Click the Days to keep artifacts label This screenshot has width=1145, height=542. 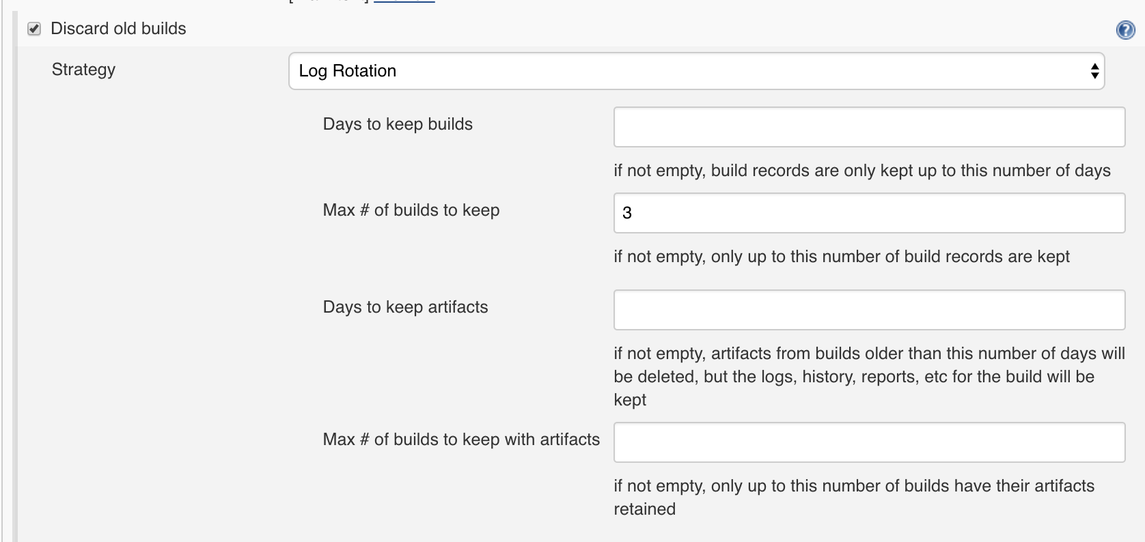(405, 307)
